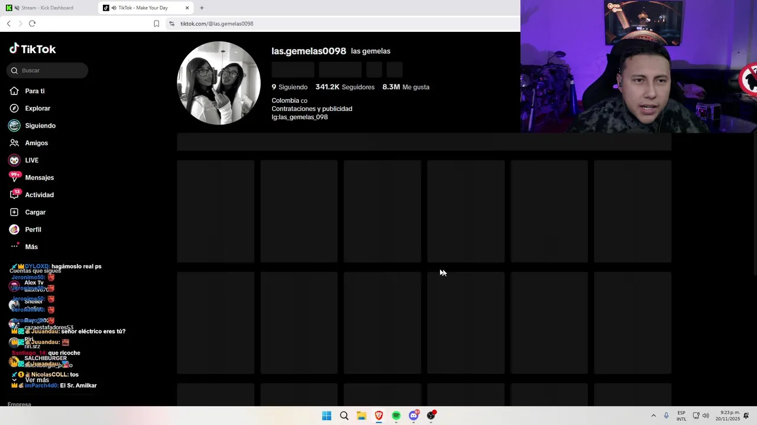Open the Amigos page

tap(36, 143)
